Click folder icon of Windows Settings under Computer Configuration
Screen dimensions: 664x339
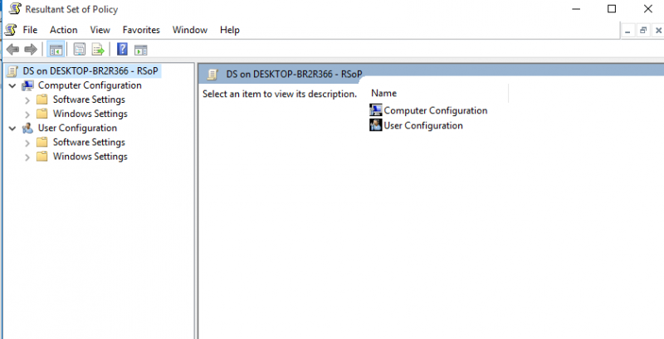[x=42, y=114]
